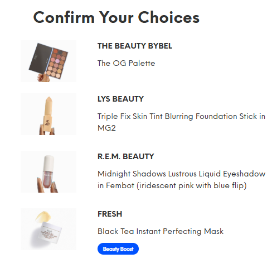
Task: Click THE BEAUTY BYBEL brand name
Action: [135, 46]
